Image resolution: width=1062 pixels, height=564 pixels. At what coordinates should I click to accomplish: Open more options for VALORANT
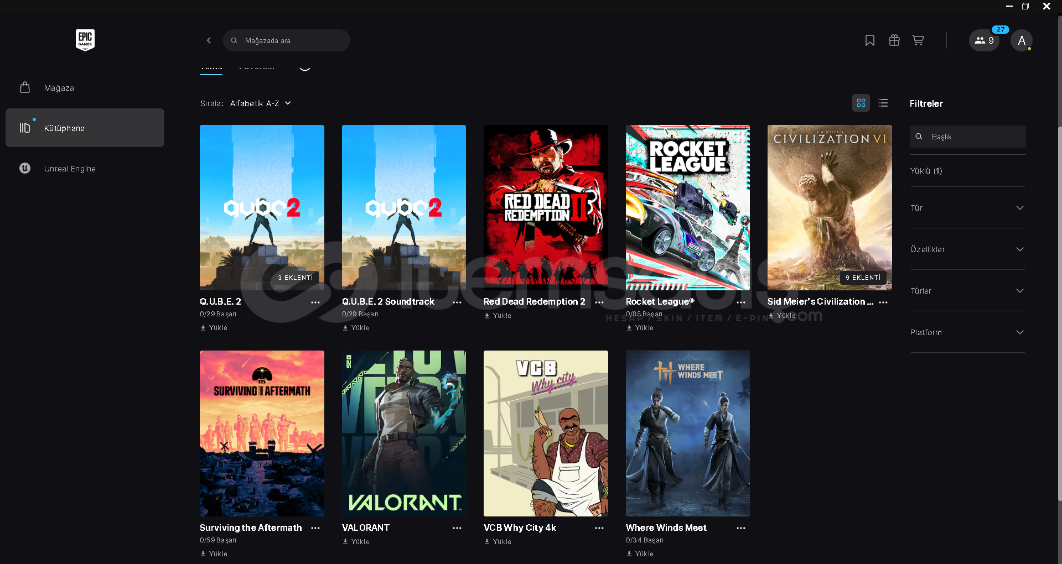pos(457,528)
